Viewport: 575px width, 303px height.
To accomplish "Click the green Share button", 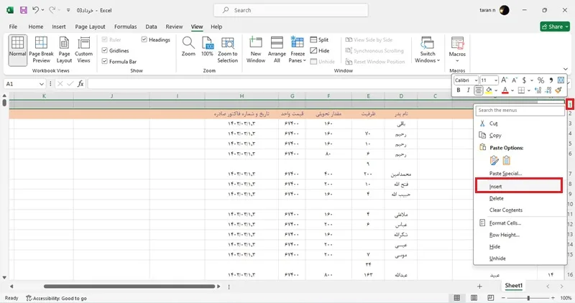I will point(555,27).
